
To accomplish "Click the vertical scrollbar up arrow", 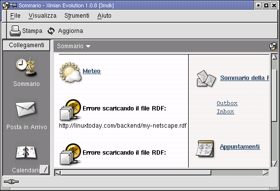I will [275, 57].
